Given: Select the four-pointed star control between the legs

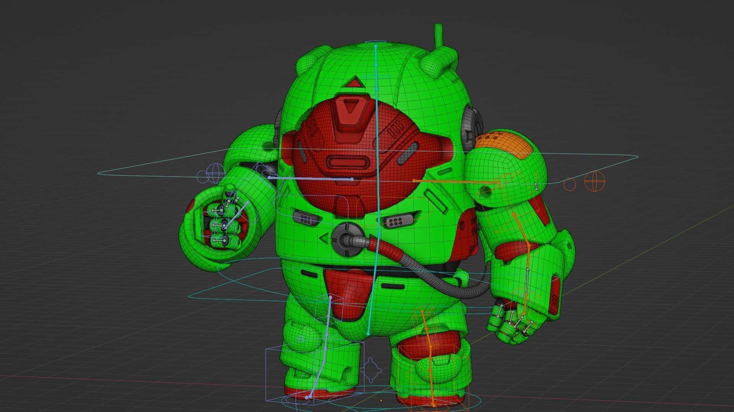Looking at the screenshot, I should 371,370.
